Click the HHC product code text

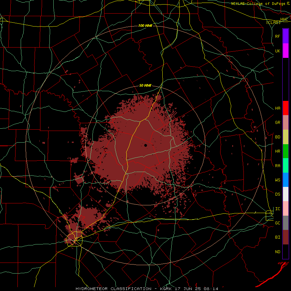coord(284,19)
